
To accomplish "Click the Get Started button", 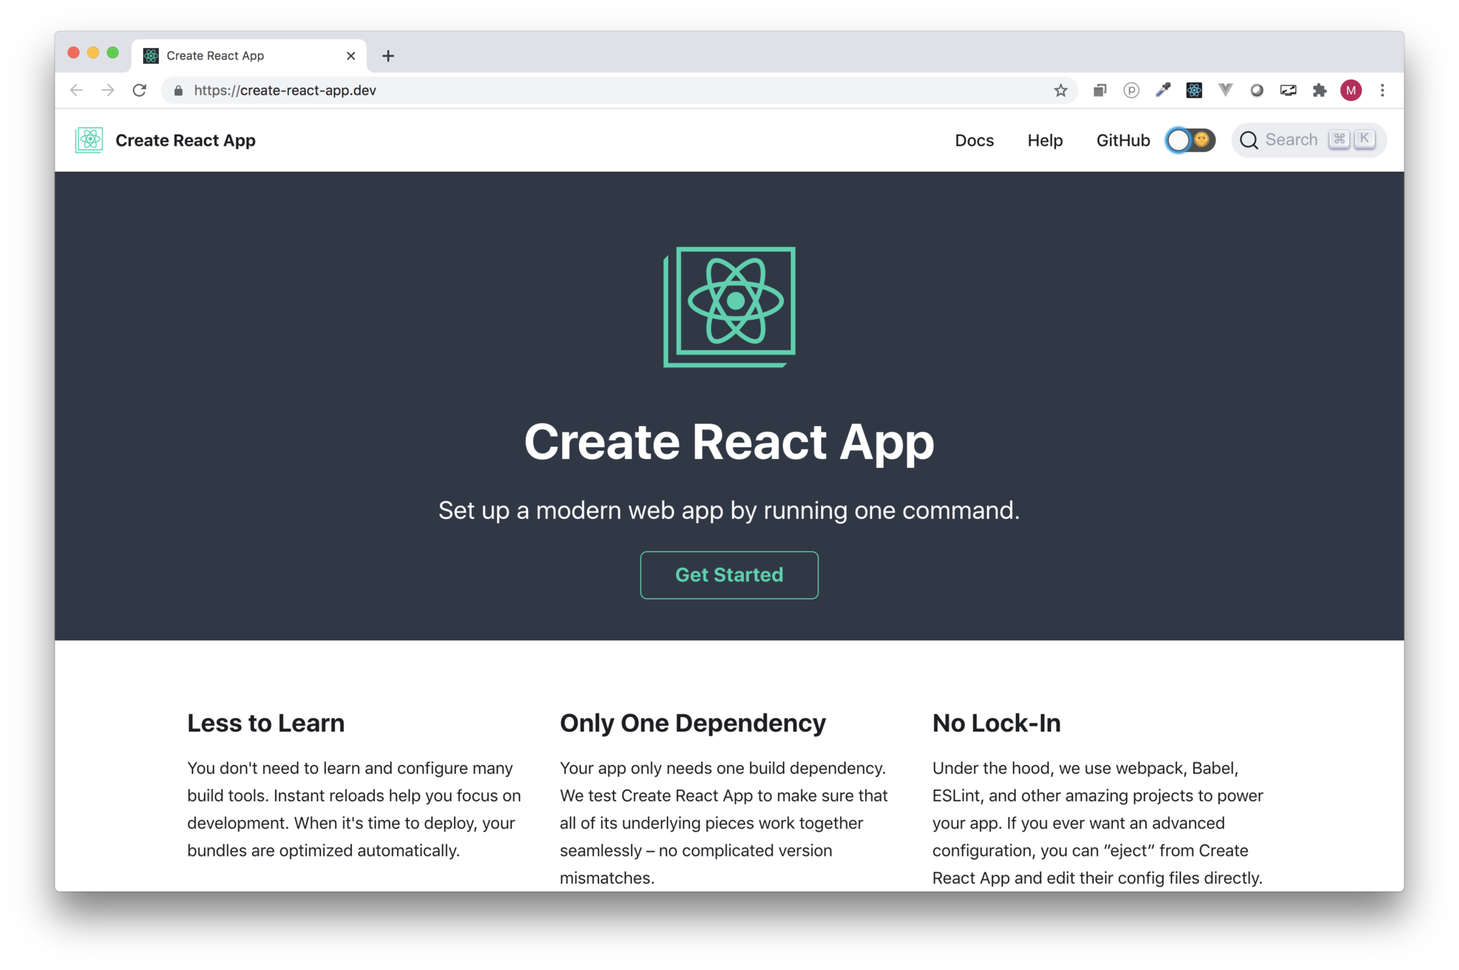I will pyautogui.click(x=728, y=575).
